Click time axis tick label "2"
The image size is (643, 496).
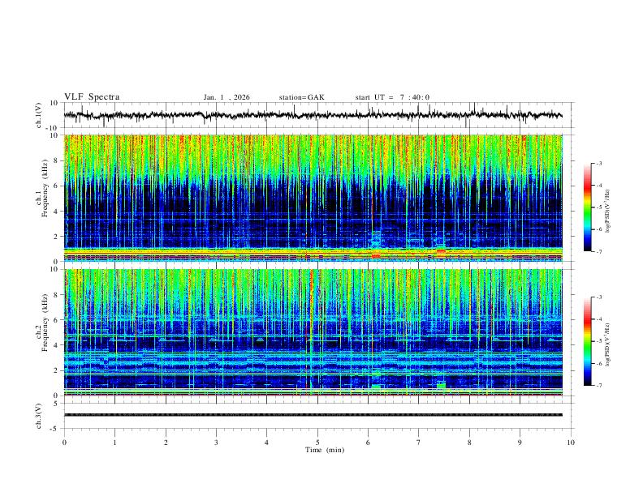click(166, 443)
